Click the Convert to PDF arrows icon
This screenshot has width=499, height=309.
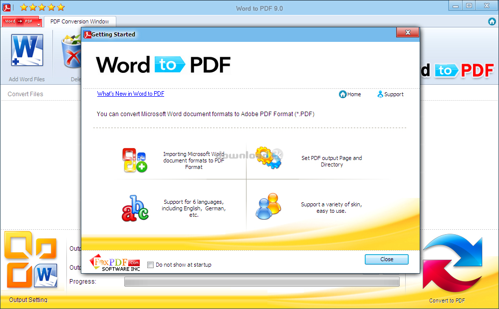point(452,264)
